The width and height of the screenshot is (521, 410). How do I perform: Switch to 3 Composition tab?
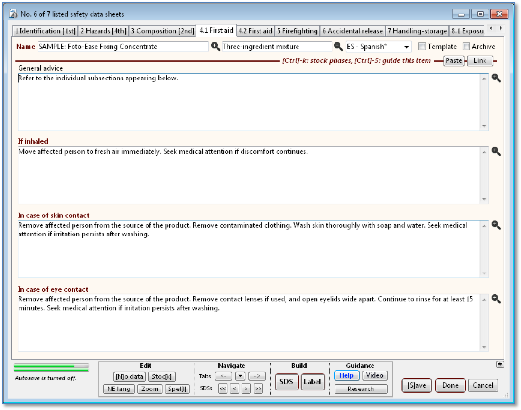[163, 31]
